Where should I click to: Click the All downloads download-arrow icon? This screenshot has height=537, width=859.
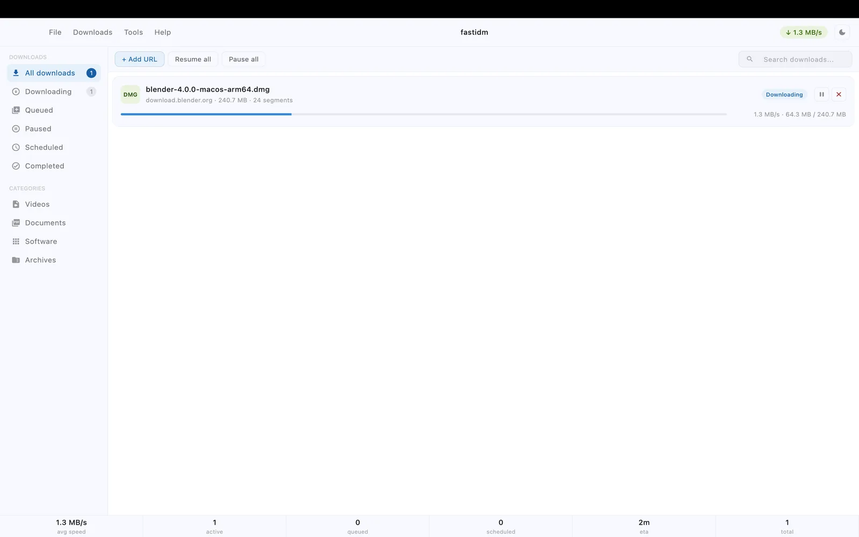pyautogui.click(x=16, y=73)
